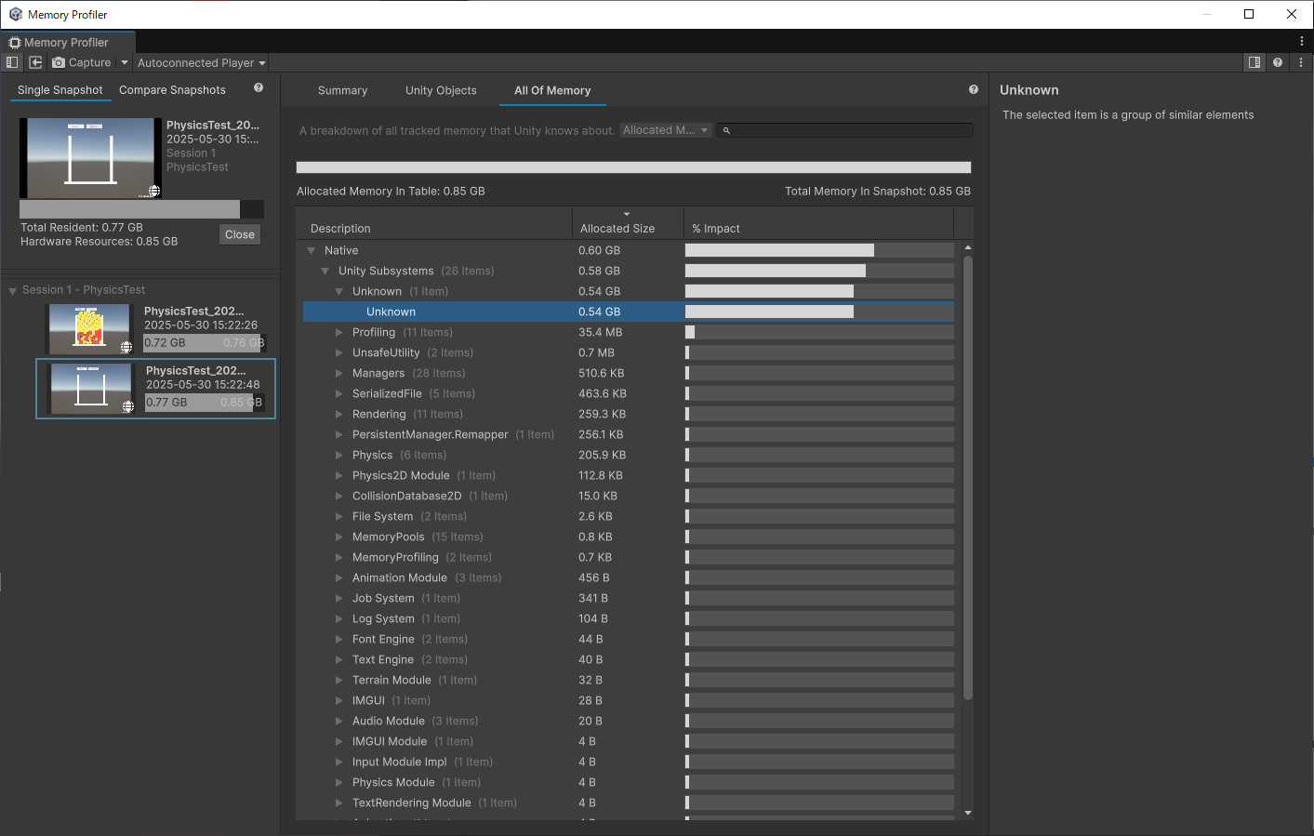Switch to the Compare Snapshots tab
Image resolution: width=1314 pixels, height=836 pixels.
[172, 89]
